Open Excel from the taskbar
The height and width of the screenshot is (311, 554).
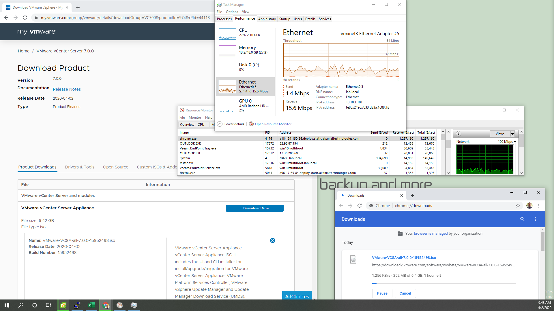pos(91,305)
